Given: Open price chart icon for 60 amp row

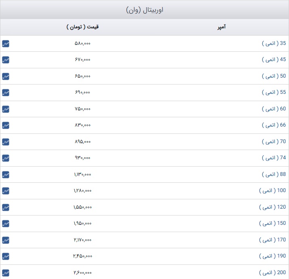Looking at the screenshot, I should [6, 109].
